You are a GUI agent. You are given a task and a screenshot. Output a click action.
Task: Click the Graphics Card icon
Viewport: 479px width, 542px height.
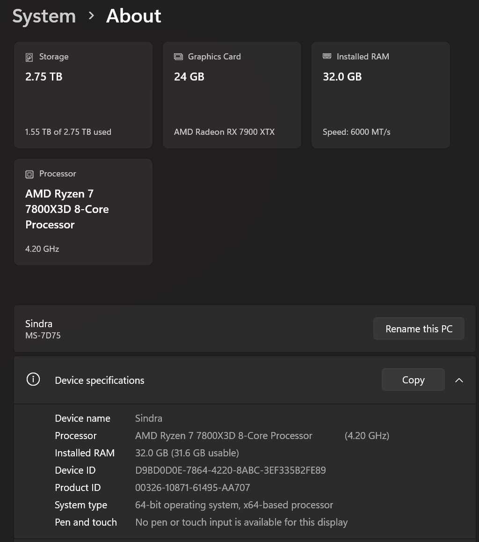click(x=178, y=57)
